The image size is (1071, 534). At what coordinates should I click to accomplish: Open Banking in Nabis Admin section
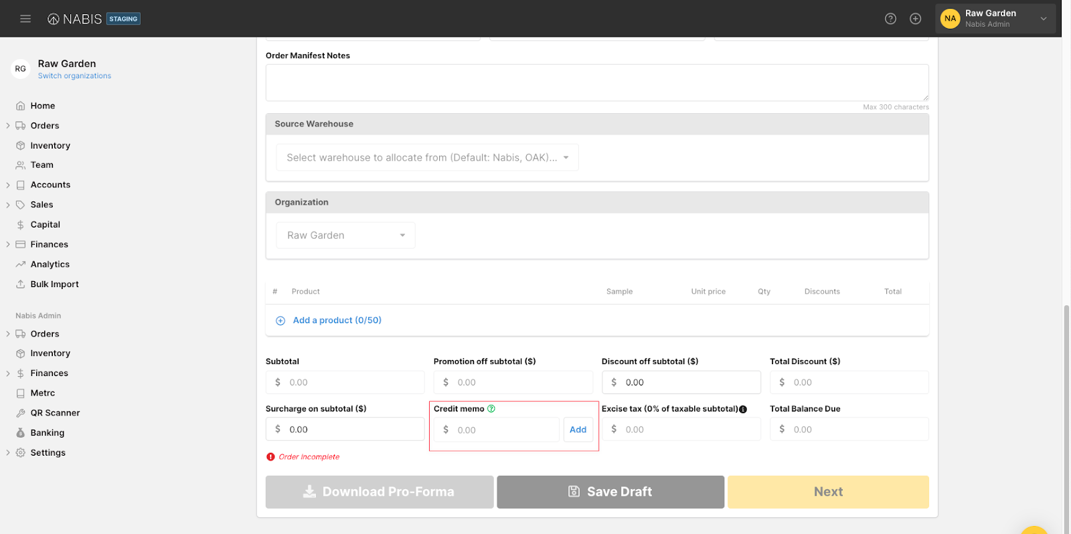[x=47, y=433]
